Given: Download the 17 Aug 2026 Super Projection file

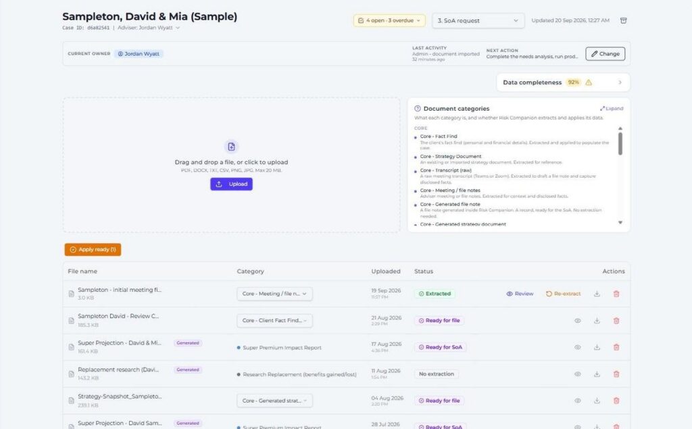Looking at the screenshot, I should (x=597, y=347).
